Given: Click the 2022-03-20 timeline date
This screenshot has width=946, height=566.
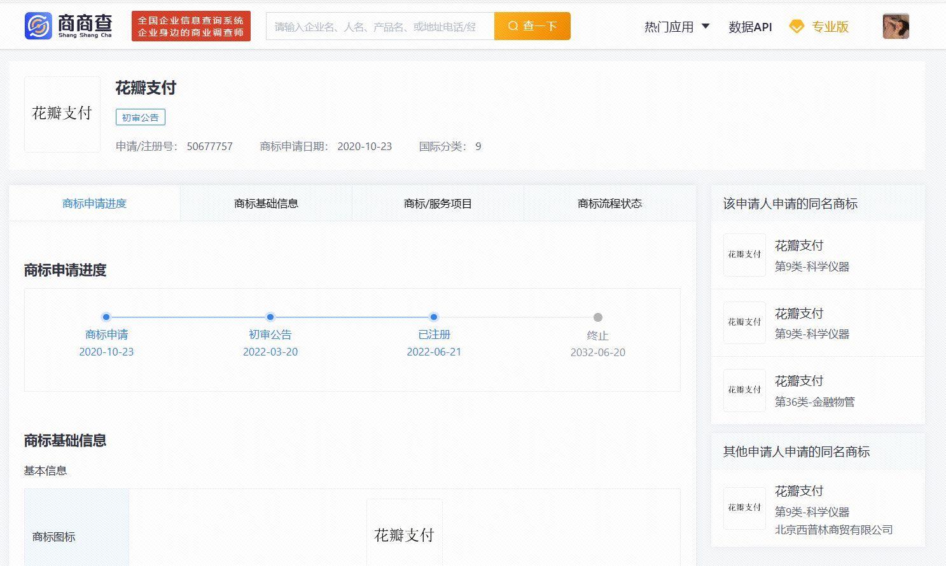Looking at the screenshot, I should click(270, 352).
